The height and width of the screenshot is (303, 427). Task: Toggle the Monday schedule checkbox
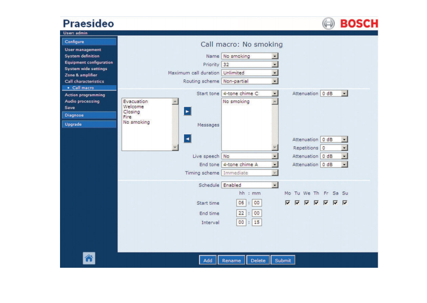click(287, 203)
